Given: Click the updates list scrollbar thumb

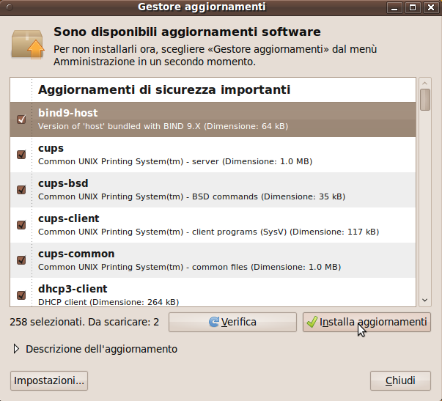Looking at the screenshot, I should (425, 100).
